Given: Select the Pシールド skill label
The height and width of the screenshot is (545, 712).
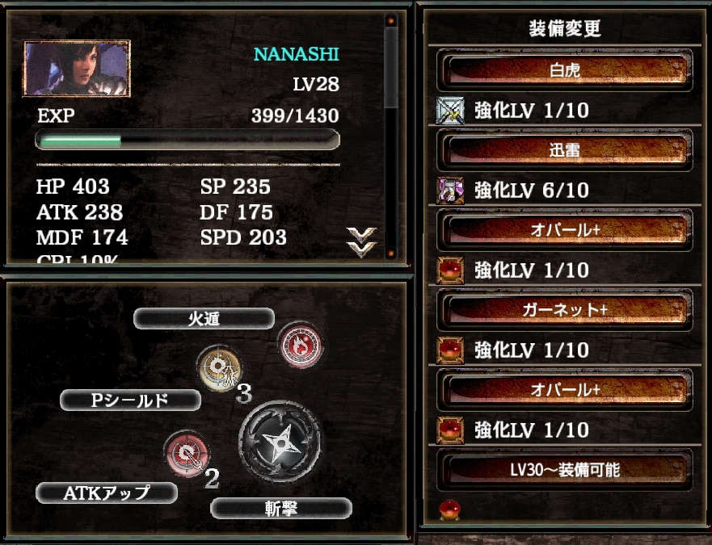Looking at the screenshot, I should coord(130,400).
